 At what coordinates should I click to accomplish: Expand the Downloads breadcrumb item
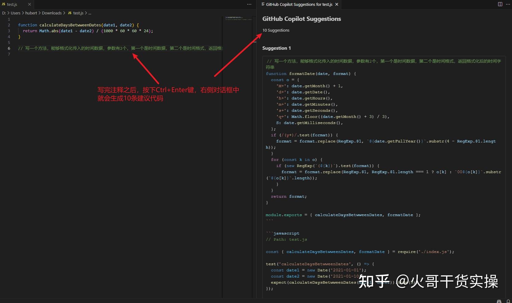point(51,13)
